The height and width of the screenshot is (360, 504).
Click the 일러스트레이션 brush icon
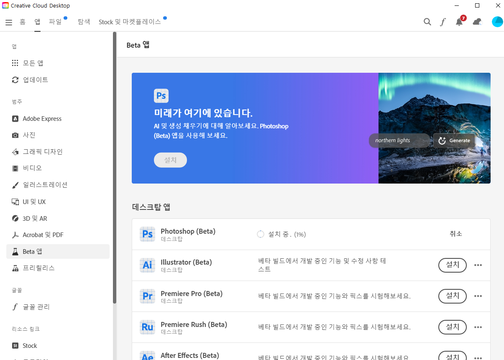15,185
